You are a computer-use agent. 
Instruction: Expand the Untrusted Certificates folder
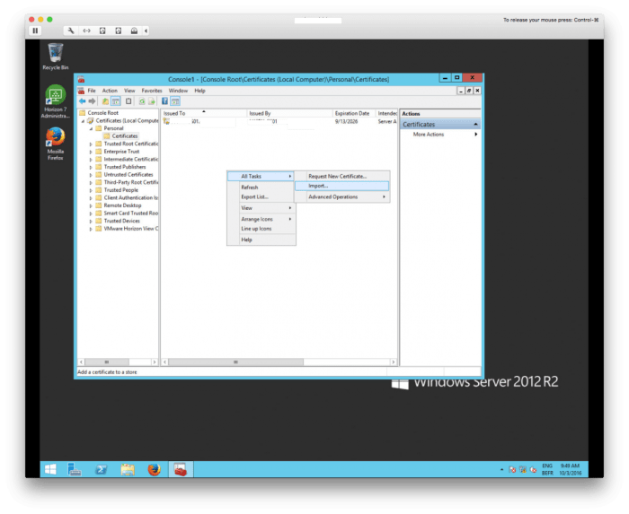91,175
